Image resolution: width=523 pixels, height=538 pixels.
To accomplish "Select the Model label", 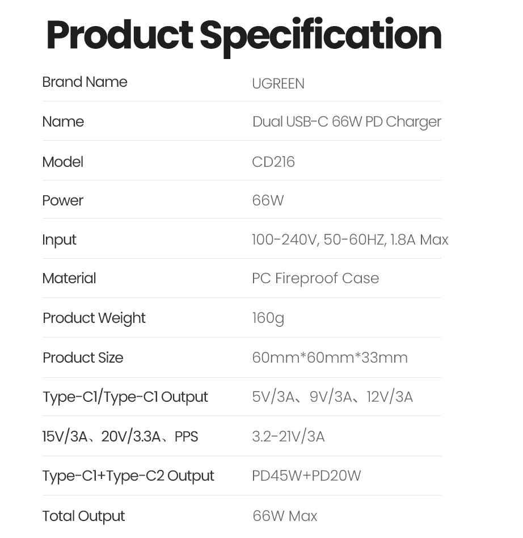I will (62, 162).
